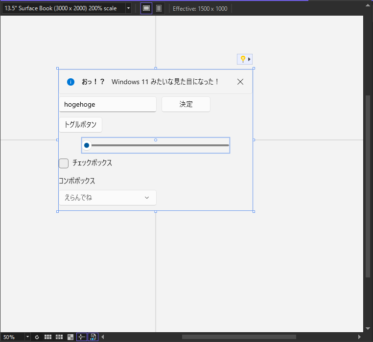Toggle snap to gridlines icon
Screen dimensions: 373x342
click(59, 337)
